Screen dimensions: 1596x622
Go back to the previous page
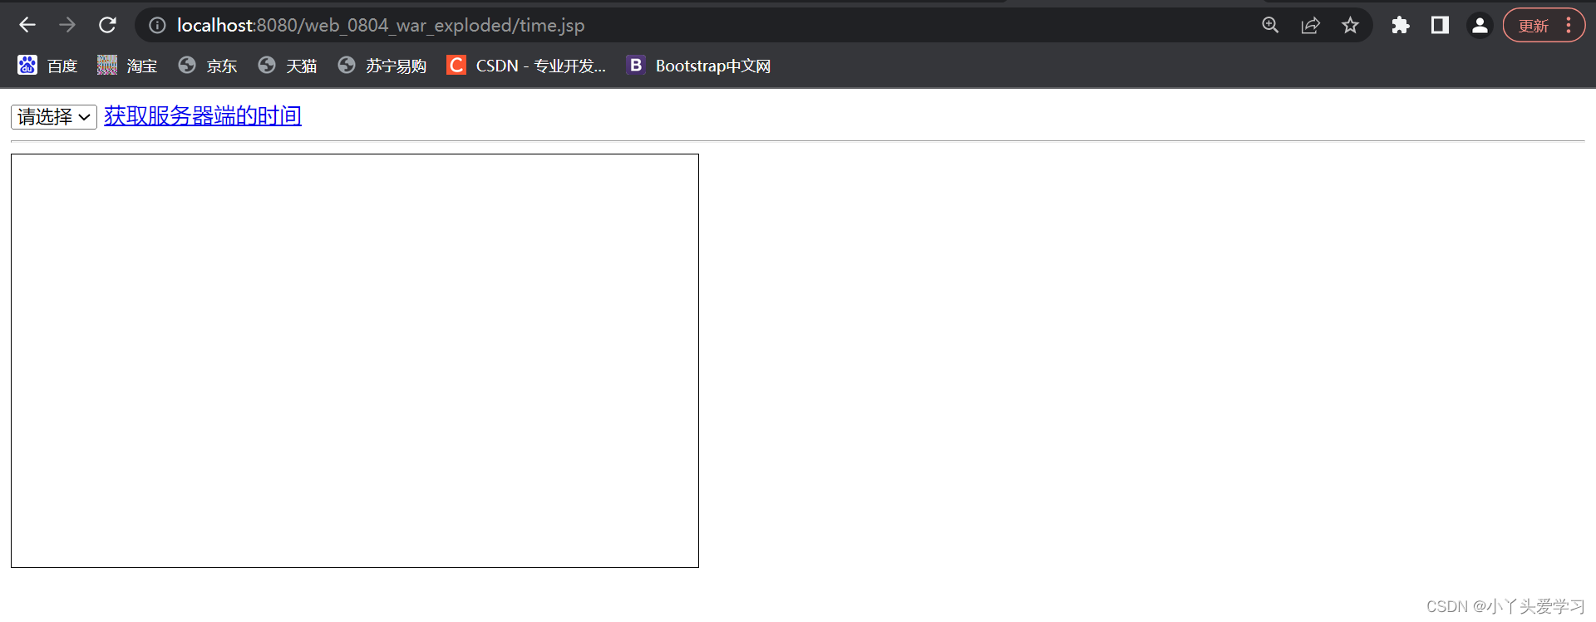[27, 25]
